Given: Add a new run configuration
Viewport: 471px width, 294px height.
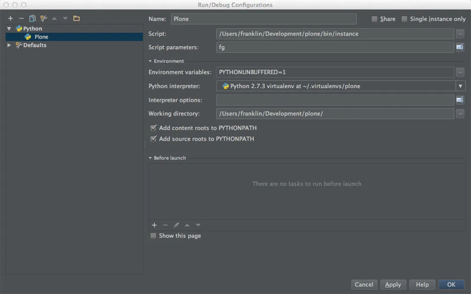Looking at the screenshot, I should 10,18.
